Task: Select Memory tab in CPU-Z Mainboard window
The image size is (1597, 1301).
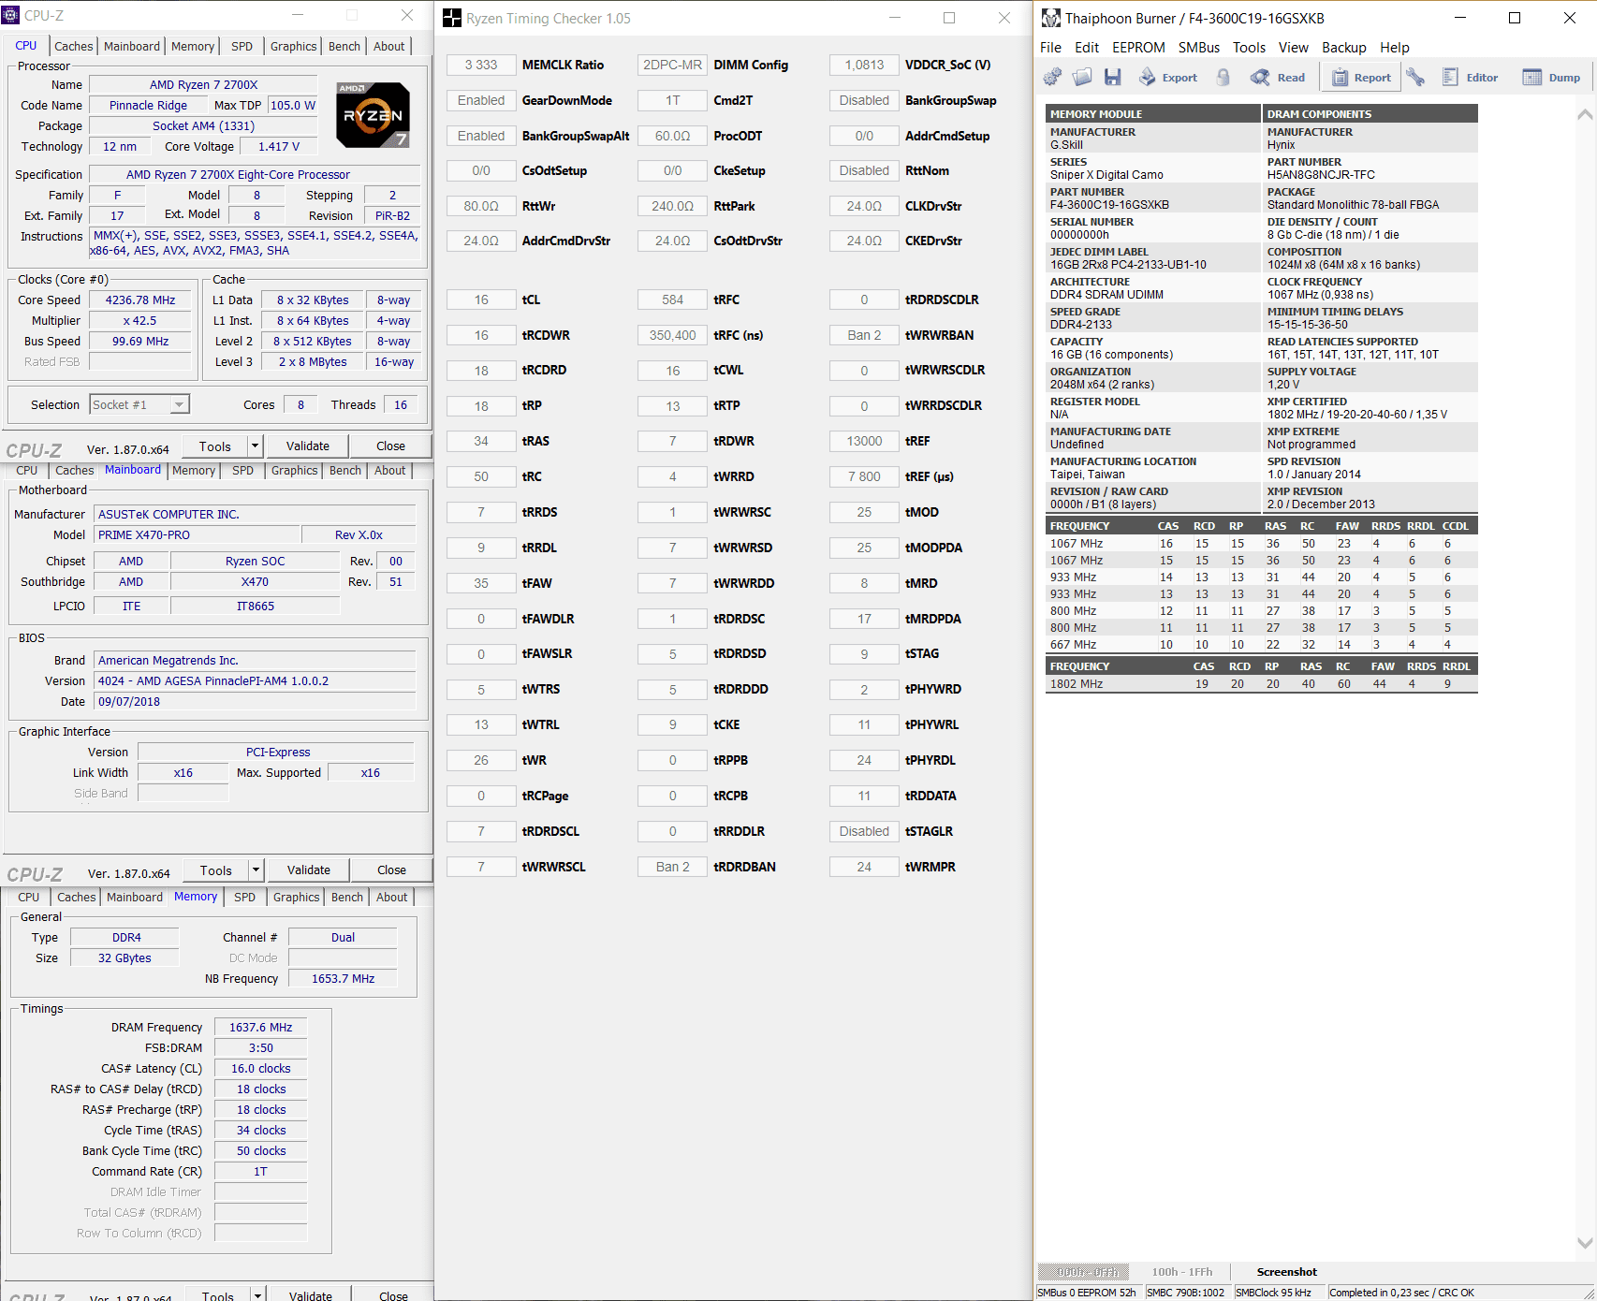Action: (194, 470)
